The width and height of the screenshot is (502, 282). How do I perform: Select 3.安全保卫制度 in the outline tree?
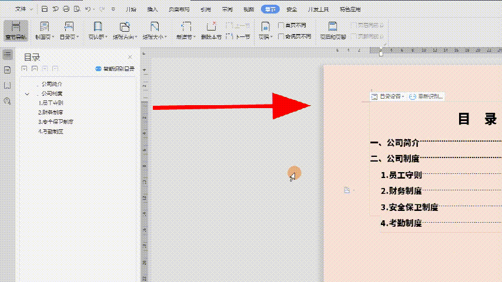[x=56, y=122]
